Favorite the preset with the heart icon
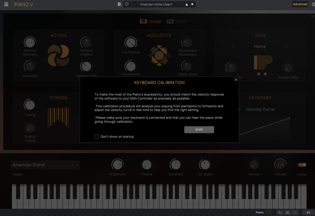The width and height of the screenshot is (315, 216). (x=127, y=4)
